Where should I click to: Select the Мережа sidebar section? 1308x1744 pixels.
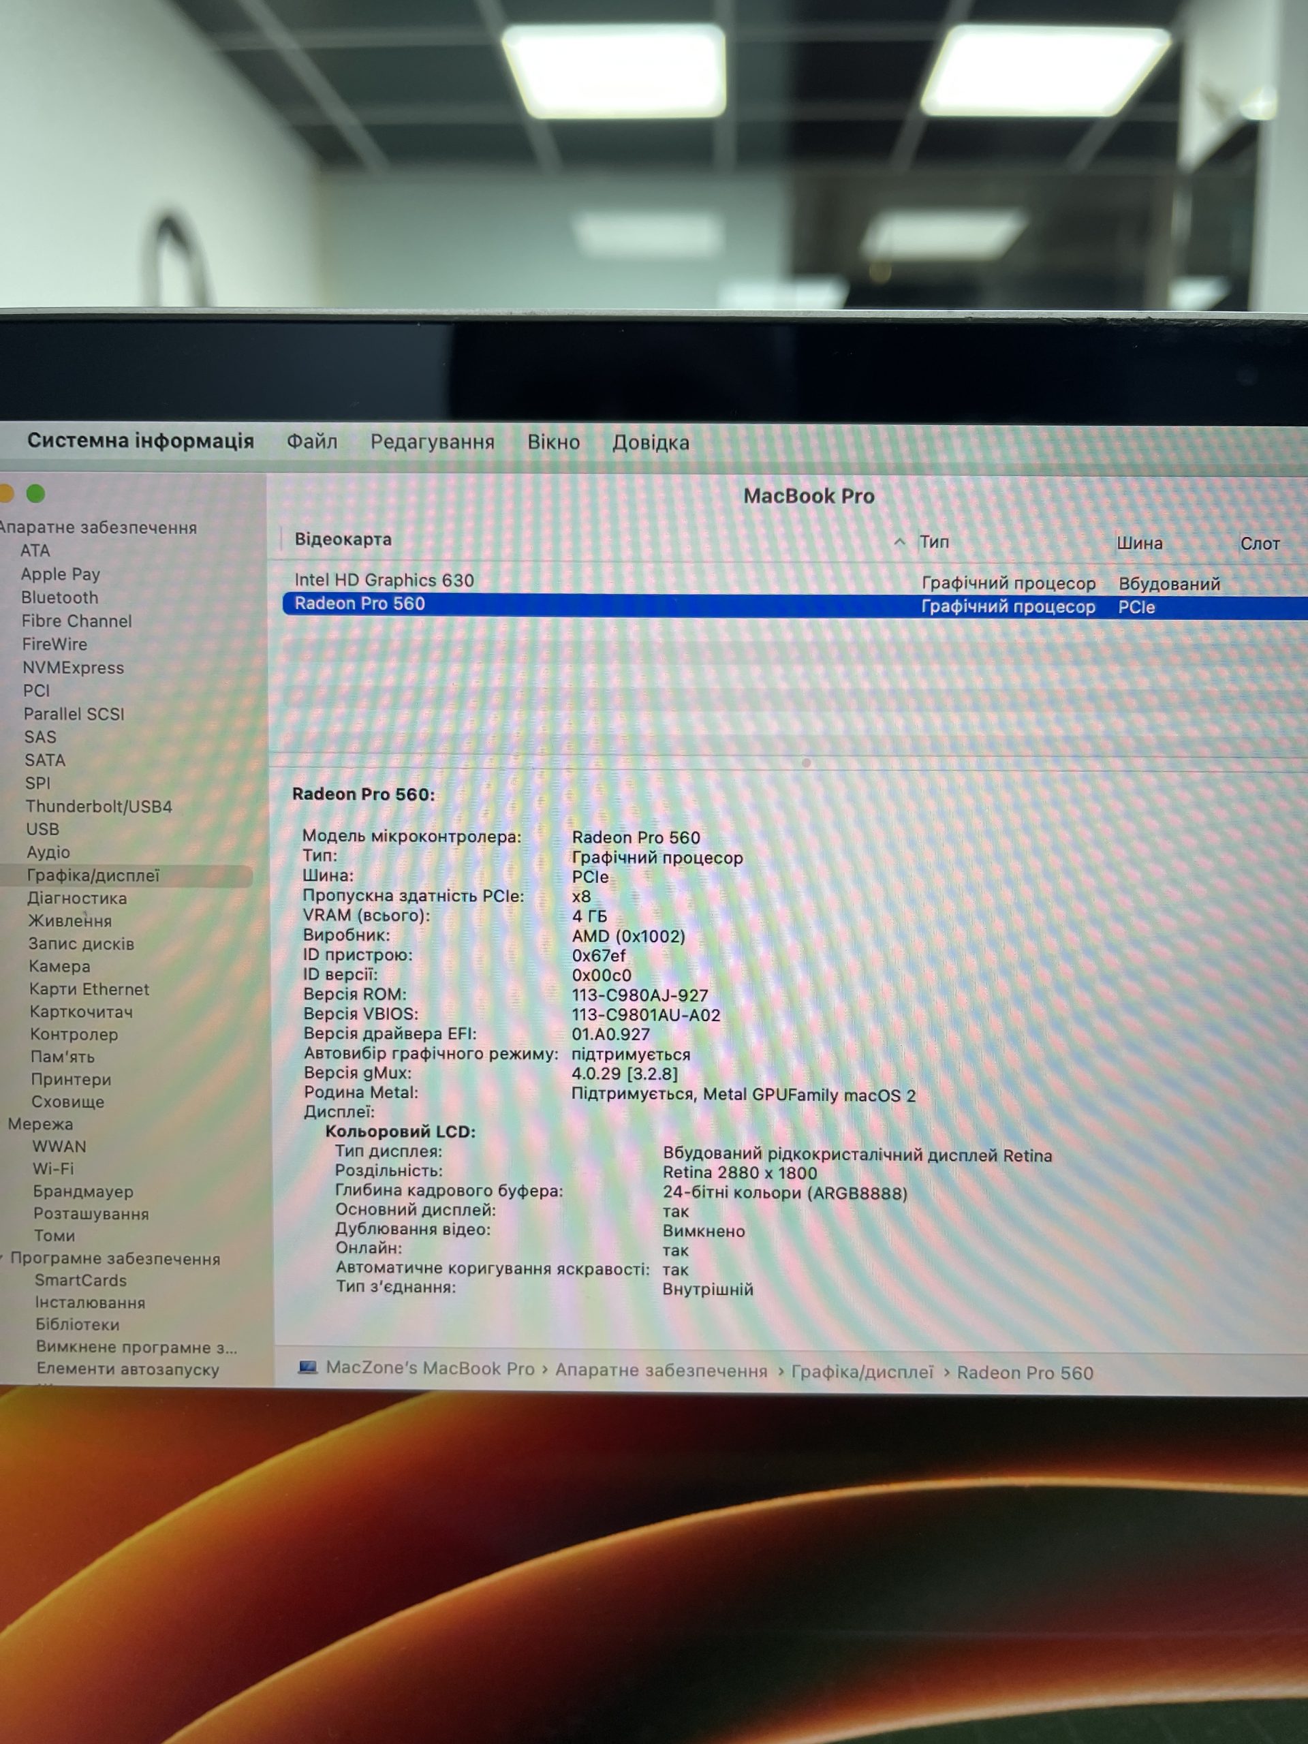(x=40, y=1124)
